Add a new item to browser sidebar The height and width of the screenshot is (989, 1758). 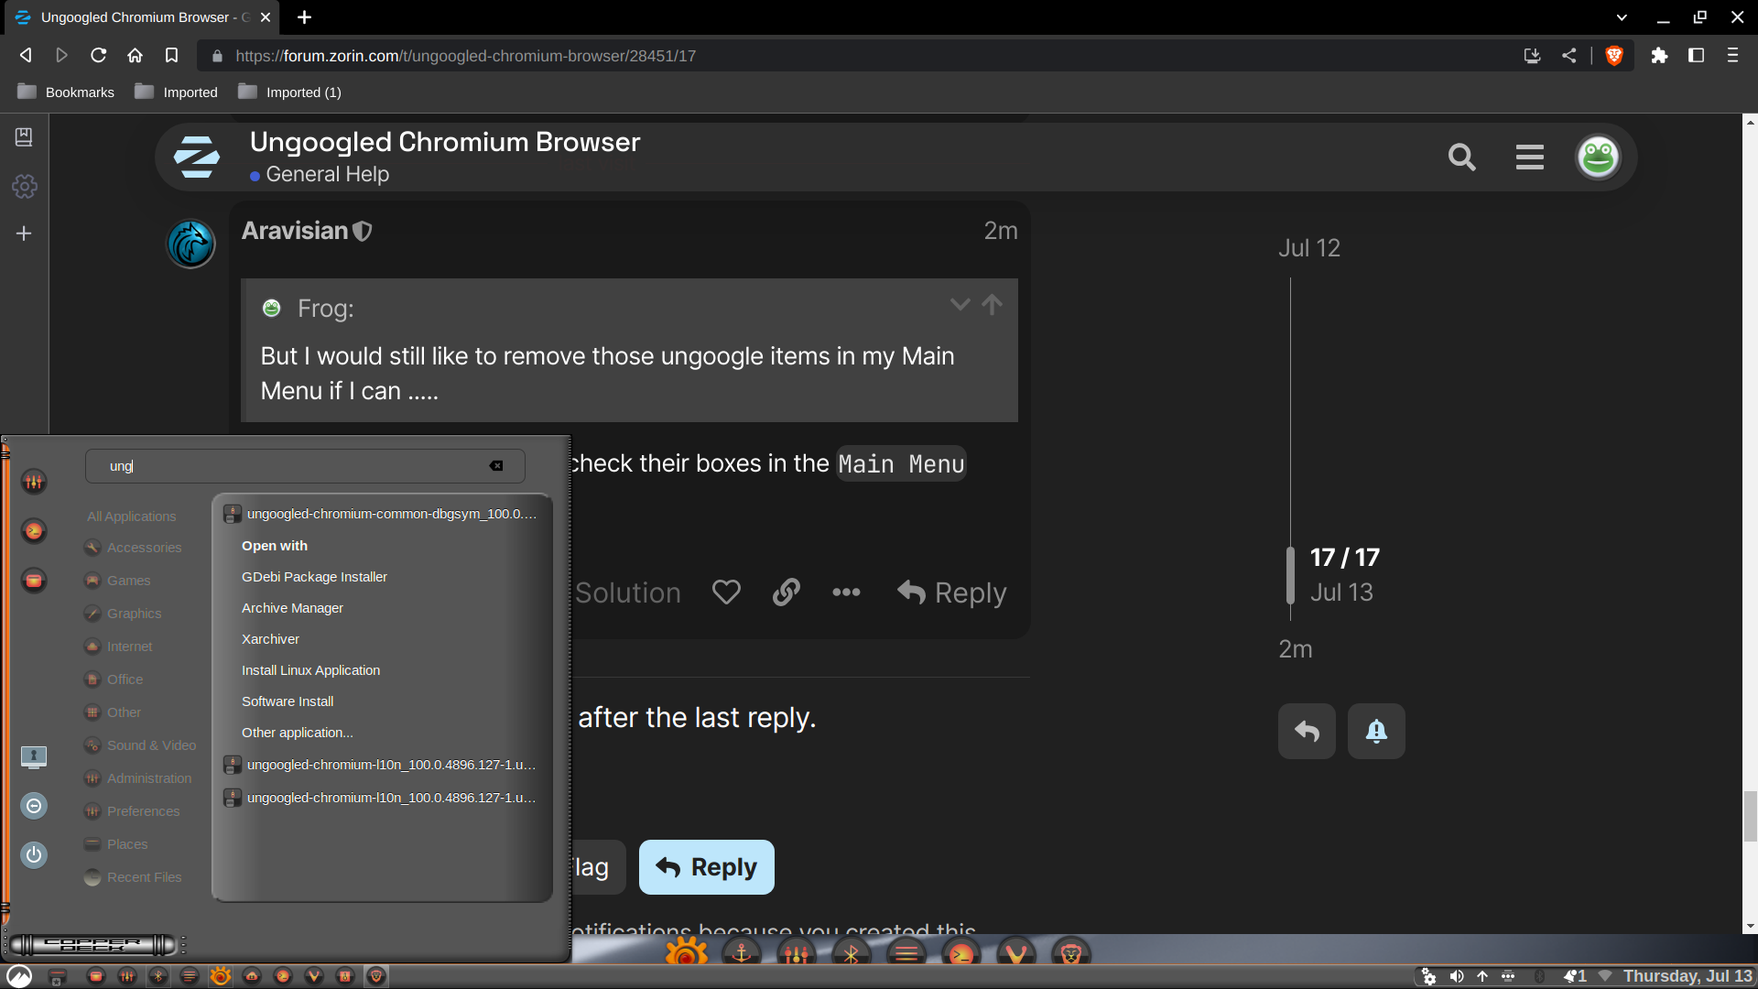tap(24, 234)
